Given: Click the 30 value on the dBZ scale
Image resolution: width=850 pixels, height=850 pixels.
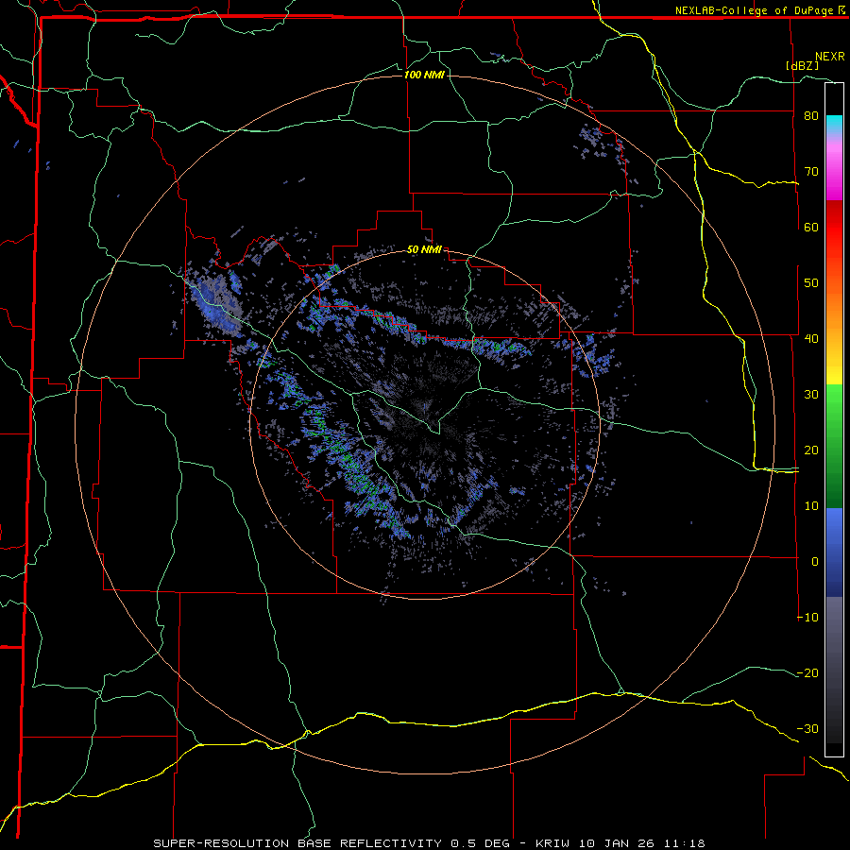Looking at the screenshot, I should (x=811, y=395).
